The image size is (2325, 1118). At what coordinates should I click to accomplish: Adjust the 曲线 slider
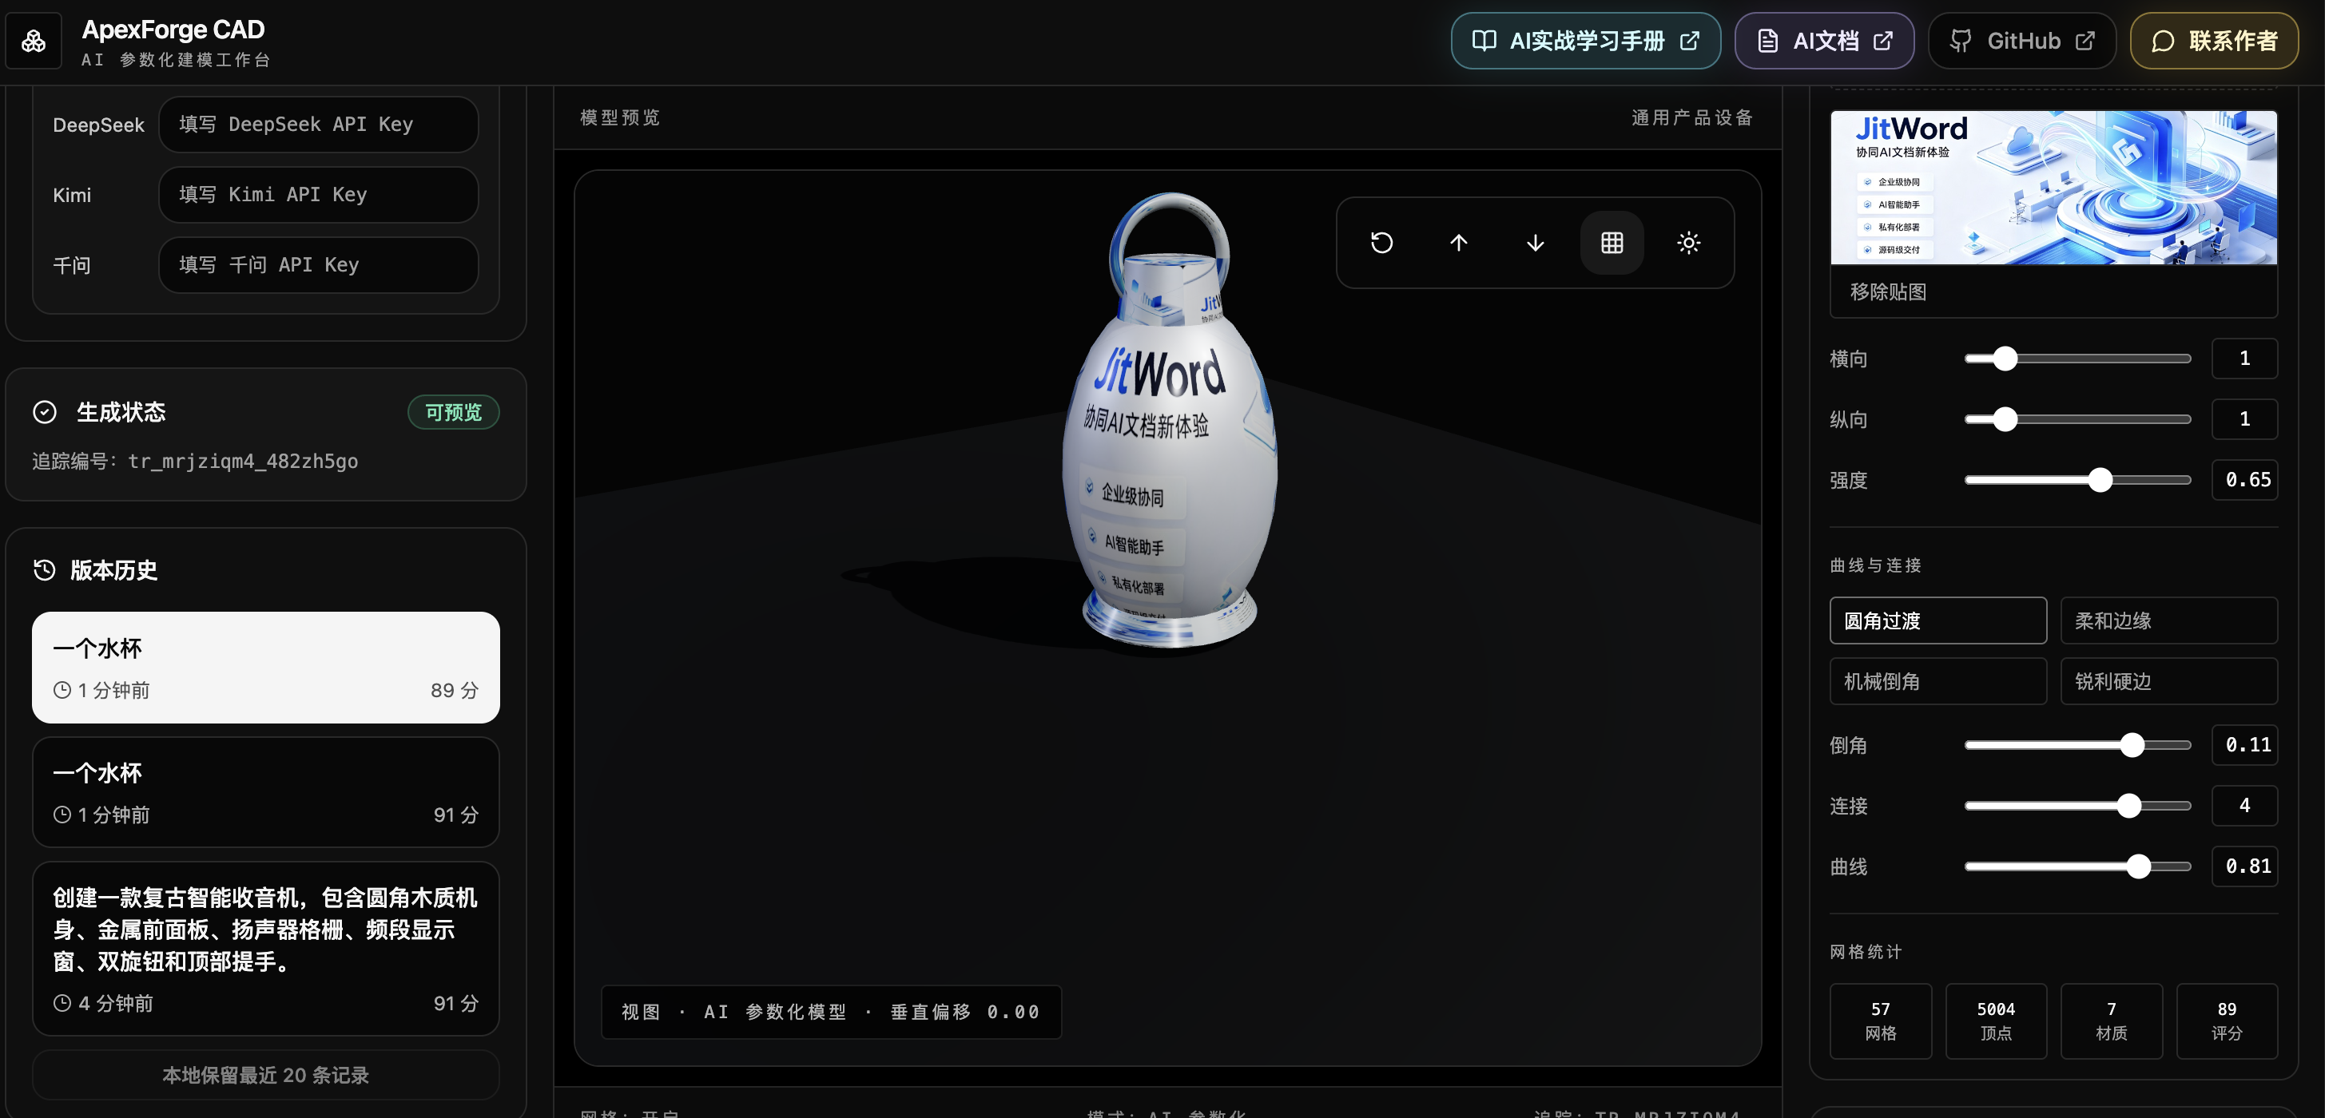pyautogui.click(x=2077, y=866)
